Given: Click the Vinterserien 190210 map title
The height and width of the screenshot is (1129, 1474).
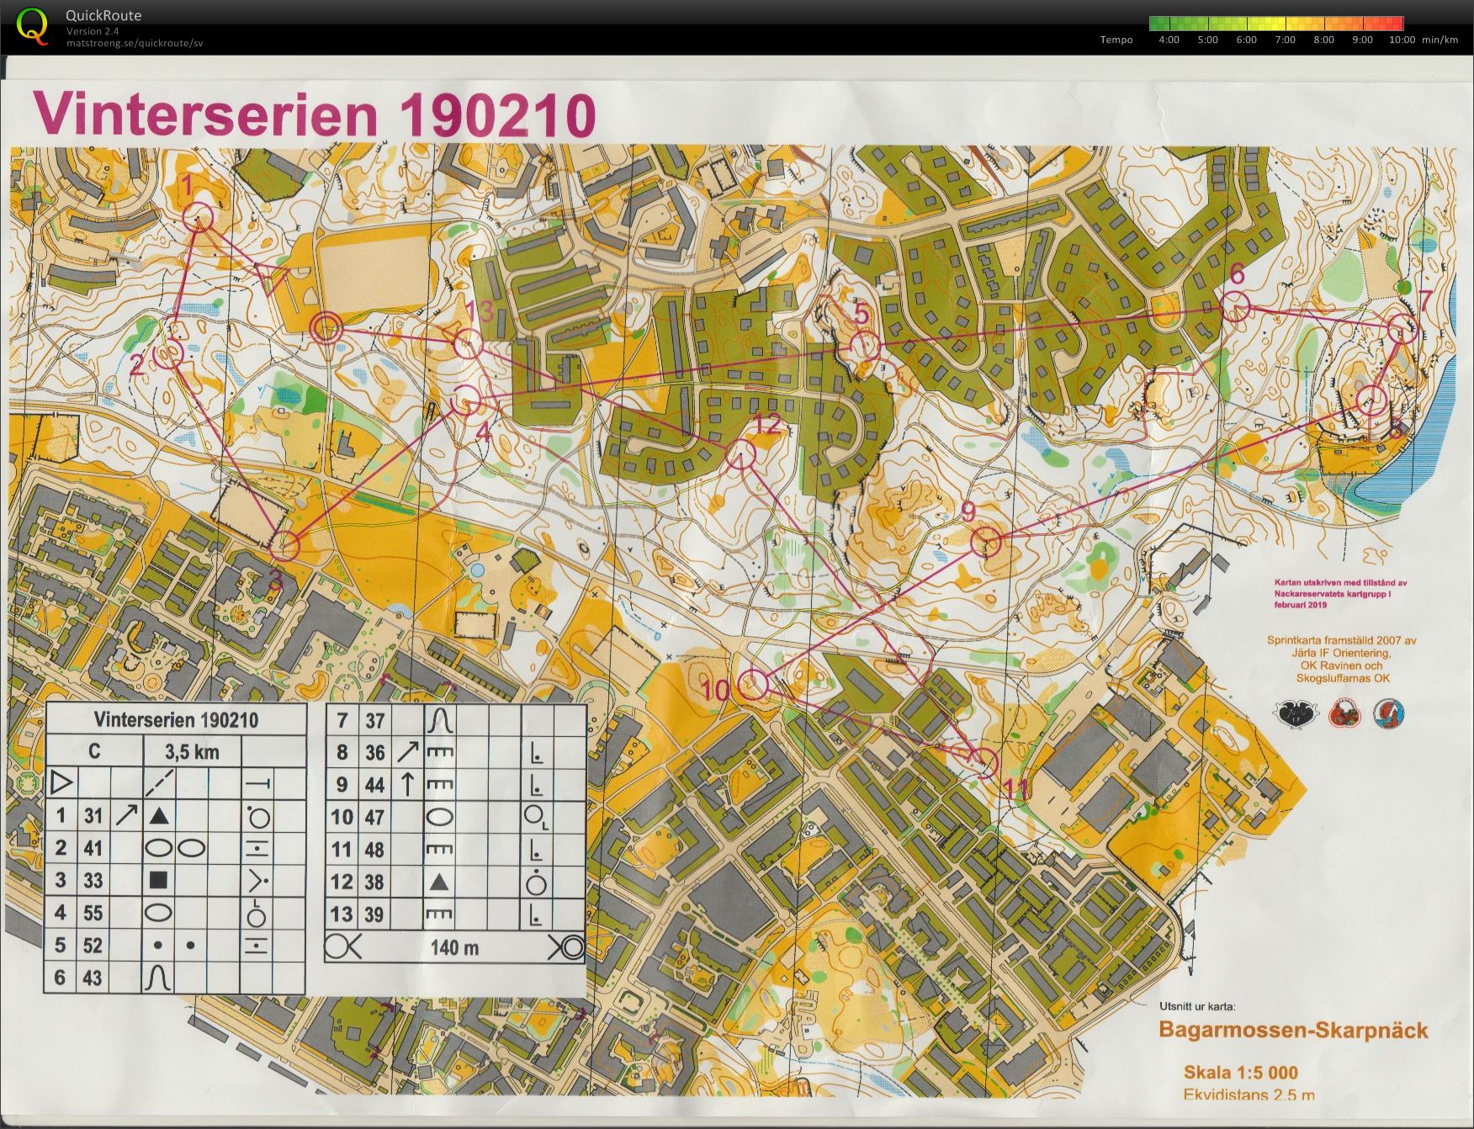Looking at the screenshot, I should [315, 114].
